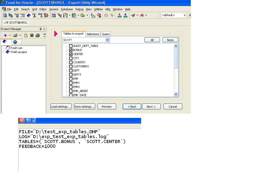The width and height of the screenshot is (274, 183).
Task: Open the <default> workspace dropdown
Action: (x=184, y=15)
